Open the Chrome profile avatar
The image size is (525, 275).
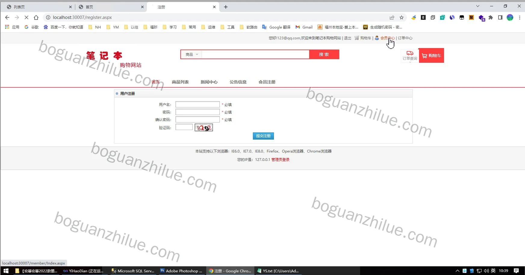tap(510, 17)
